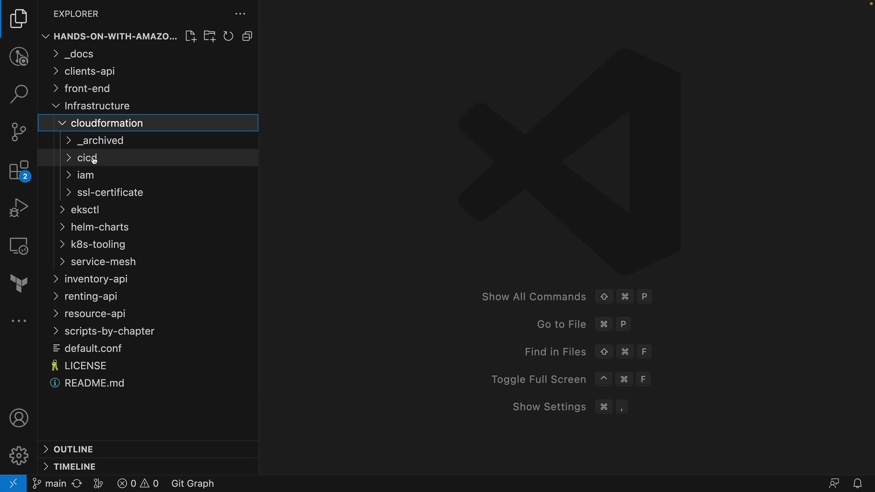Click the New Folder icon in explorer
875x492 pixels.
(210, 36)
